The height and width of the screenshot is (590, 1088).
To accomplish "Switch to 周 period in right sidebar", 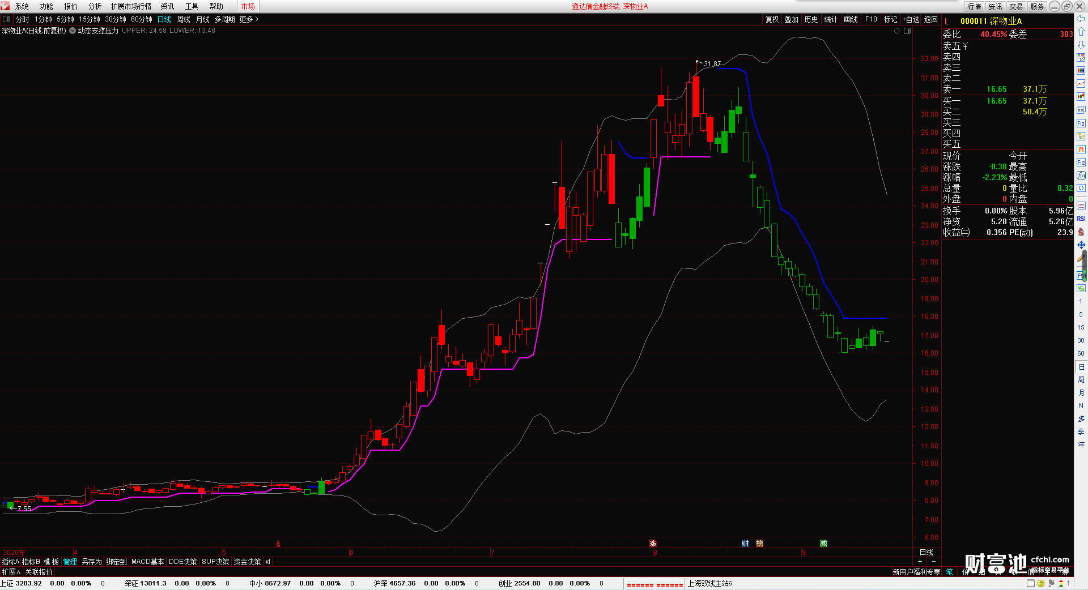I will coord(1081,379).
